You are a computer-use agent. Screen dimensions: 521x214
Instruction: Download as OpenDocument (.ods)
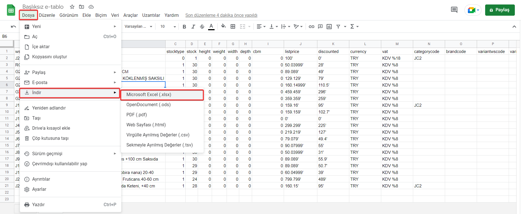pos(162,104)
